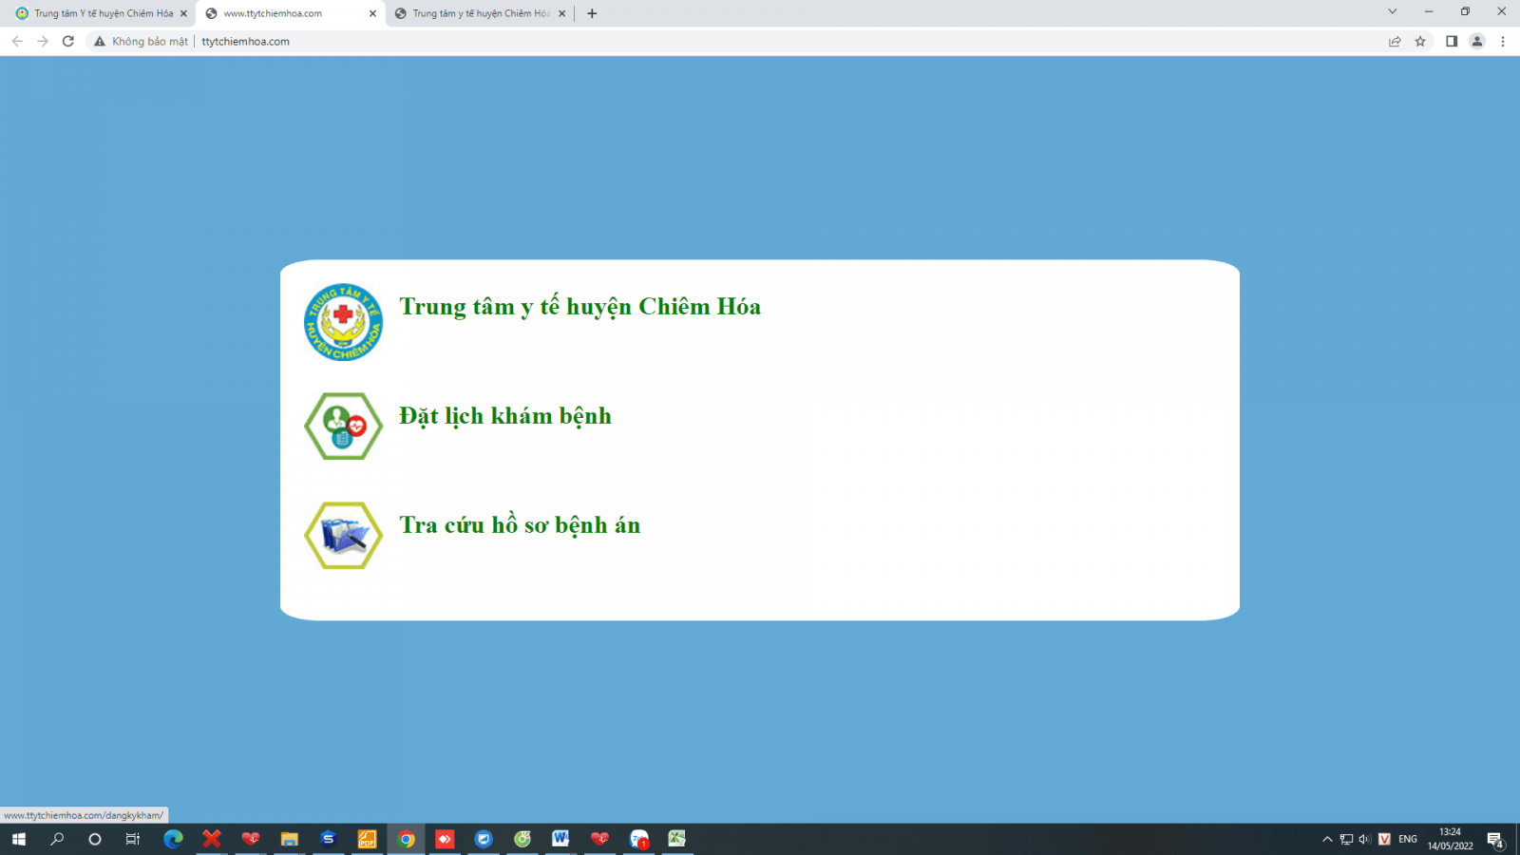
Task: Click the hexagonal appointment booking icon
Action: (343, 427)
